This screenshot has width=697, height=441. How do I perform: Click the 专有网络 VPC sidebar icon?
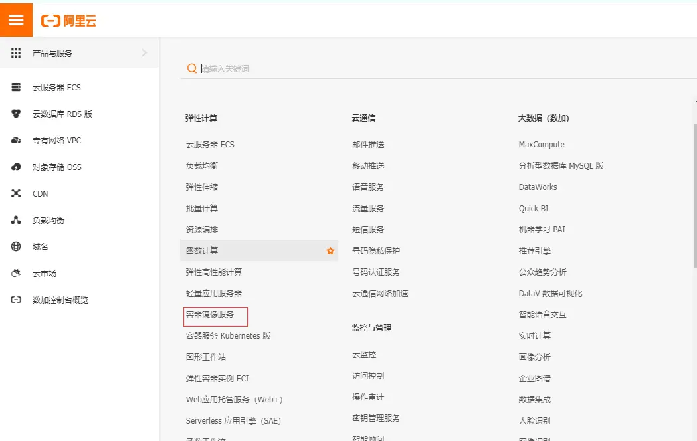click(15, 140)
